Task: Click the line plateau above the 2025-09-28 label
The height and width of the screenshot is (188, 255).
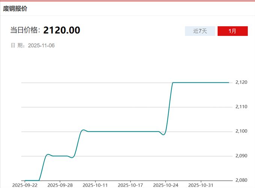Action: click(60, 156)
